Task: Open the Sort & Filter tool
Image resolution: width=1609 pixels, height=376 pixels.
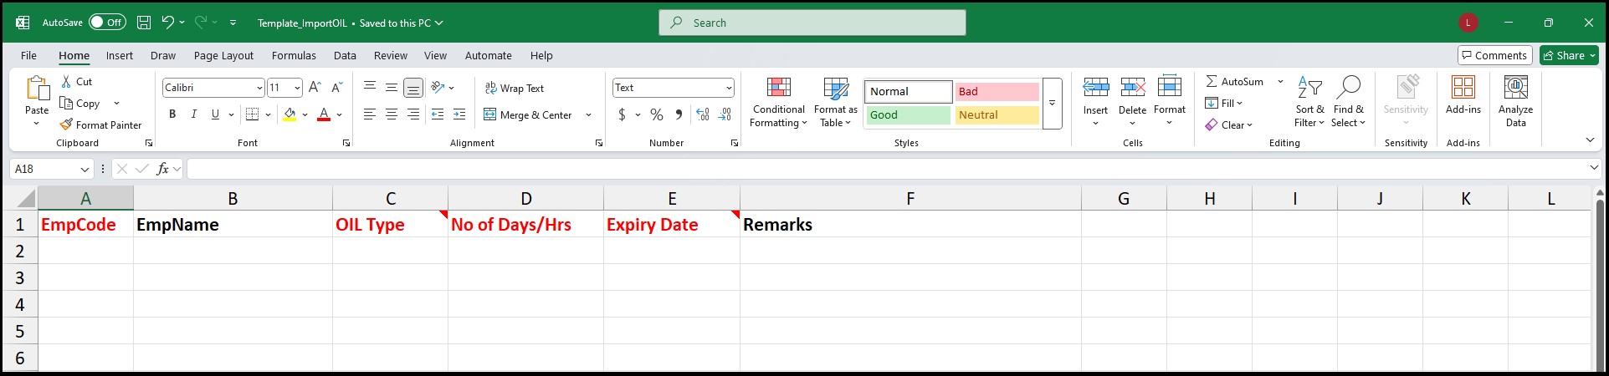Action: pos(1309,87)
